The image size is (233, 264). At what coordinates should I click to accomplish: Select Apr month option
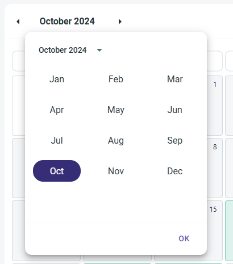[57, 110]
